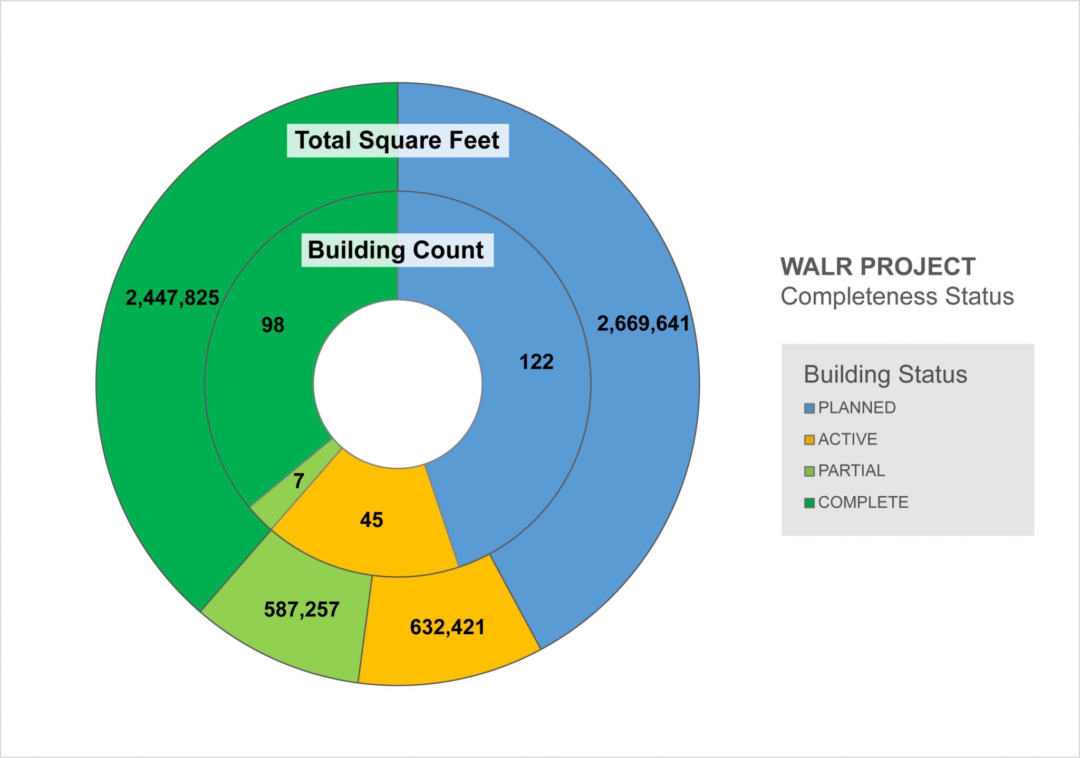Click the Building Status legend heading
Image resolution: width=1080 pixels, height=758 pixels.
(885, 375)
